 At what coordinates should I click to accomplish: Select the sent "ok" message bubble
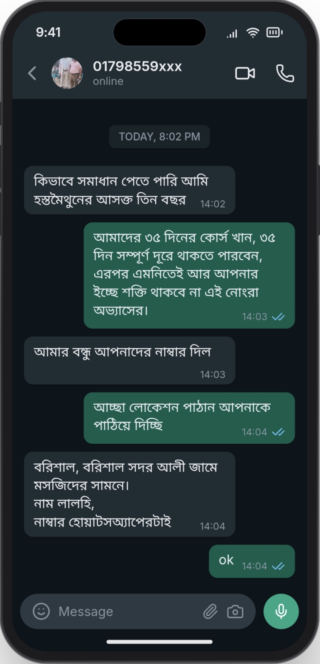[252, 561]
